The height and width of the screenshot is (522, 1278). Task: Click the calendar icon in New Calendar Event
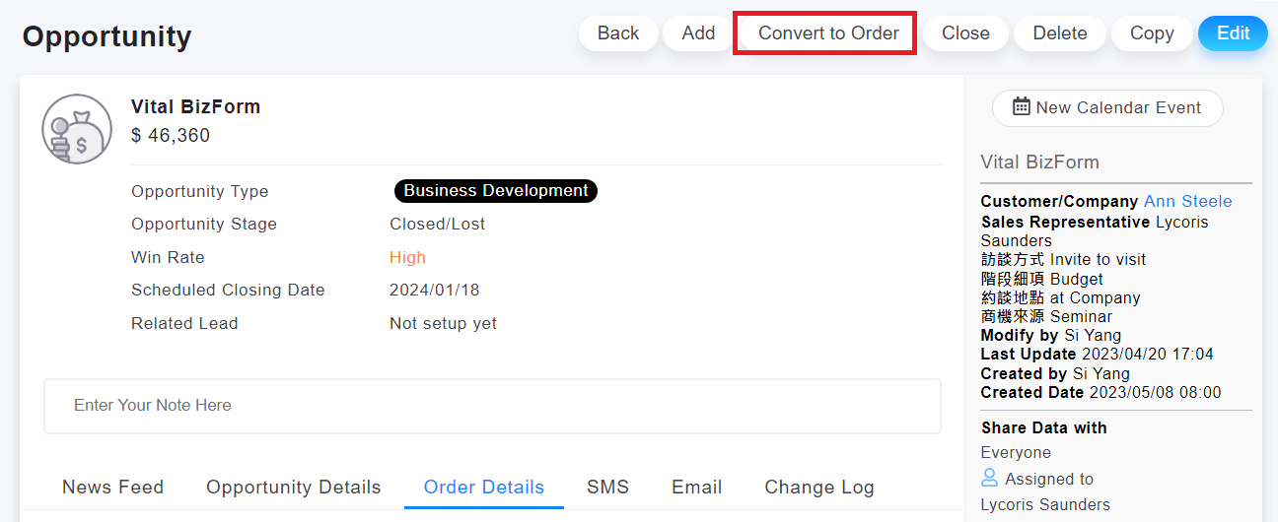pos(1022,107)
